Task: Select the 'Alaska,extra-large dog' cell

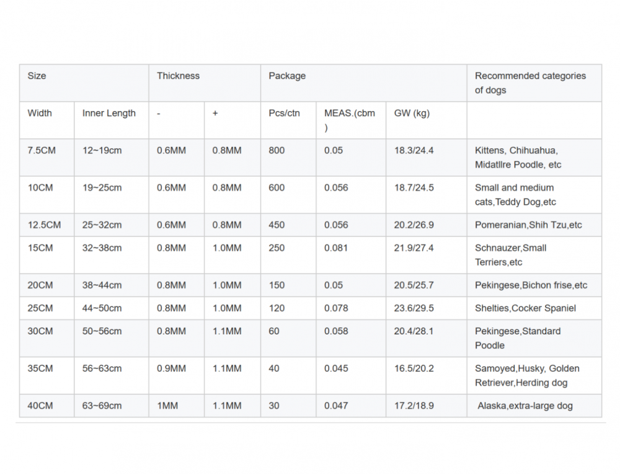Action: [x=534, y=406]
